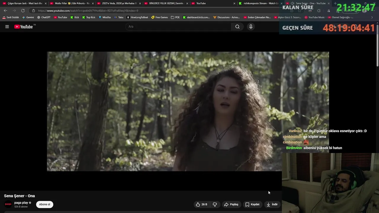The height and width of the screenshot is (213, 379).
Task: Close the richikomposto Stream tab
Action: [x=282, y=4]
